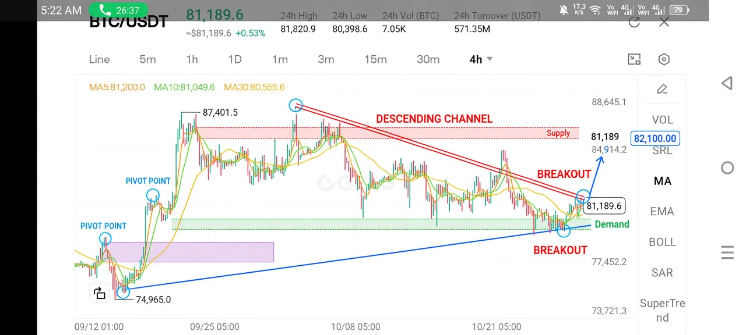
Task: Tap the current price tag 81,189.6 on chart
Action: (x=604, y=206)
